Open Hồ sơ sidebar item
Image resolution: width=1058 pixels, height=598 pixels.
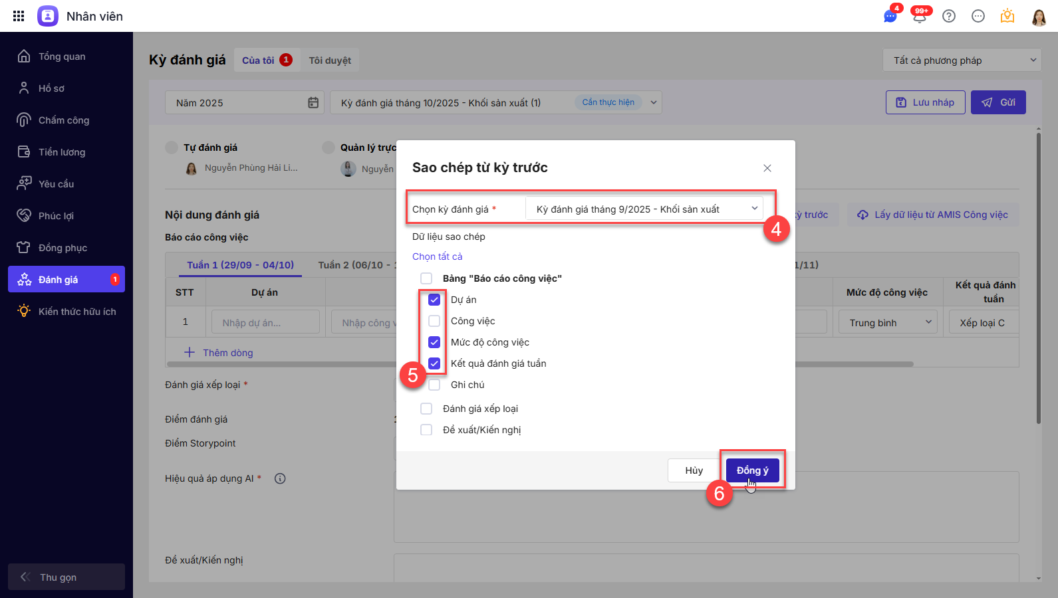pos(66,88)
